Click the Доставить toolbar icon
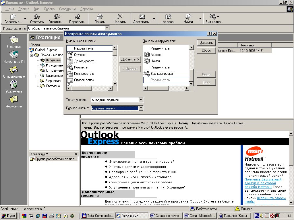 [142, 17]
